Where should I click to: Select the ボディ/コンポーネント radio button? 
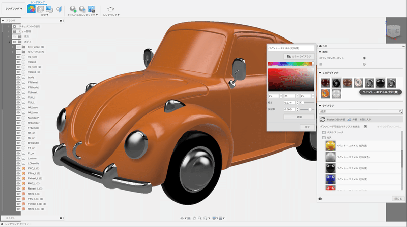(364, 58)
